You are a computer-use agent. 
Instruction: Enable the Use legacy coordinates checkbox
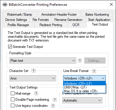click(13, 106)
